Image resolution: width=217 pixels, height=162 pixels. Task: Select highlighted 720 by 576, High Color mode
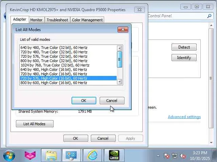68,78
